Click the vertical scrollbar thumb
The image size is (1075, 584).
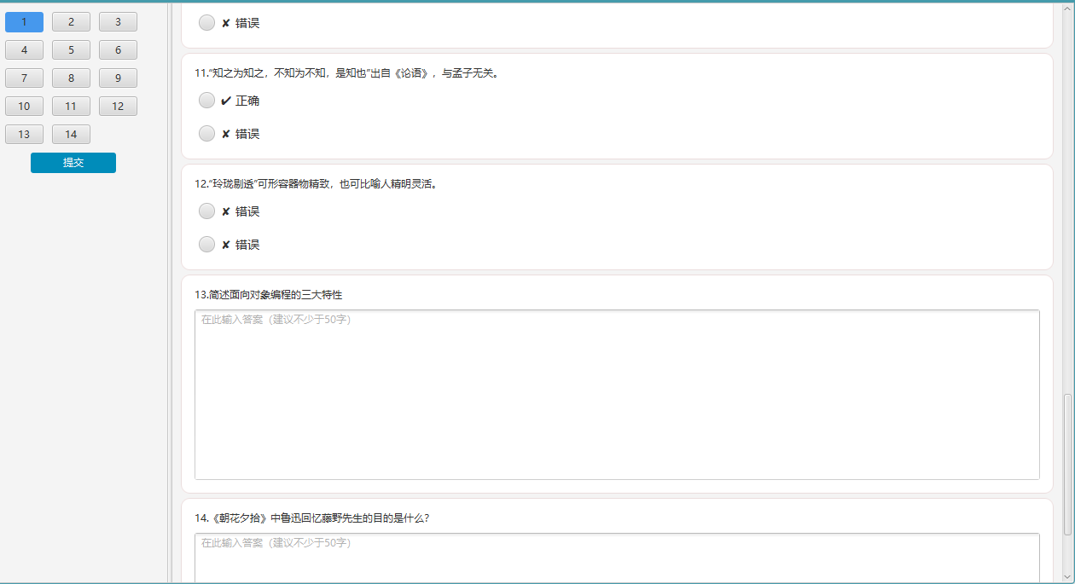pyautogui.click(x=1067, y=465)
